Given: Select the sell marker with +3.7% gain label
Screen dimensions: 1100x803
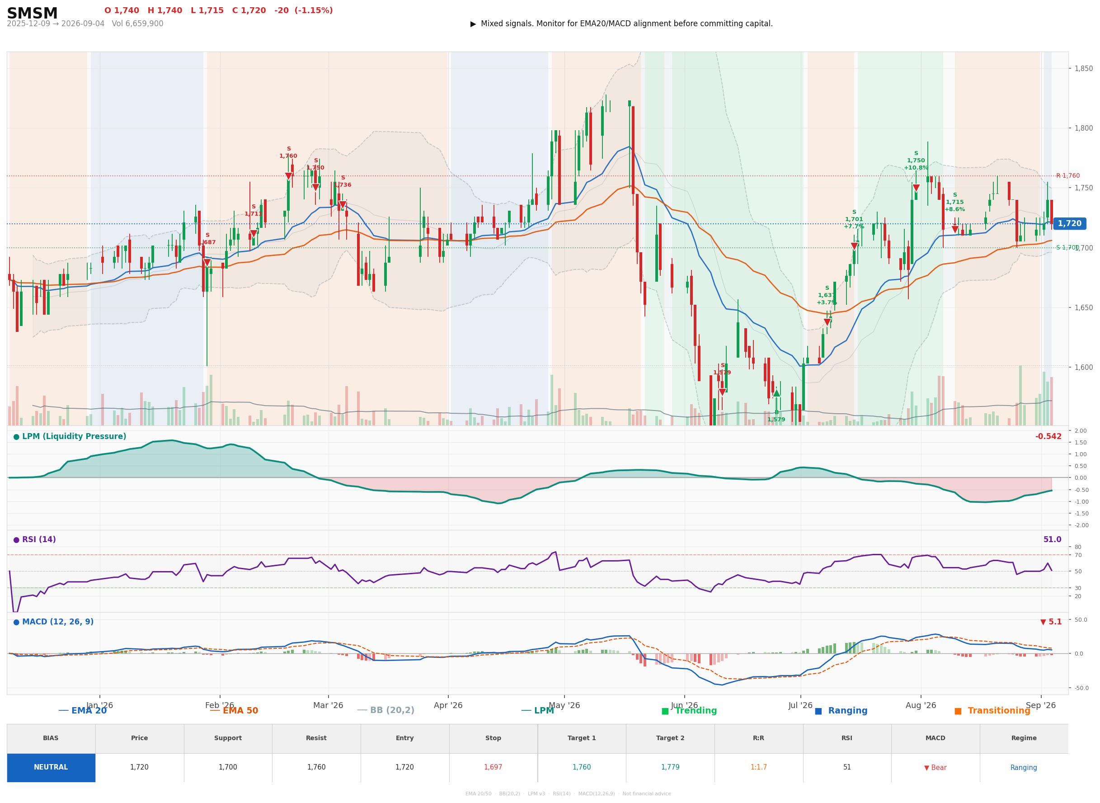Looking at the screenshot, I should pyautogui.click(x=827, y=322).
